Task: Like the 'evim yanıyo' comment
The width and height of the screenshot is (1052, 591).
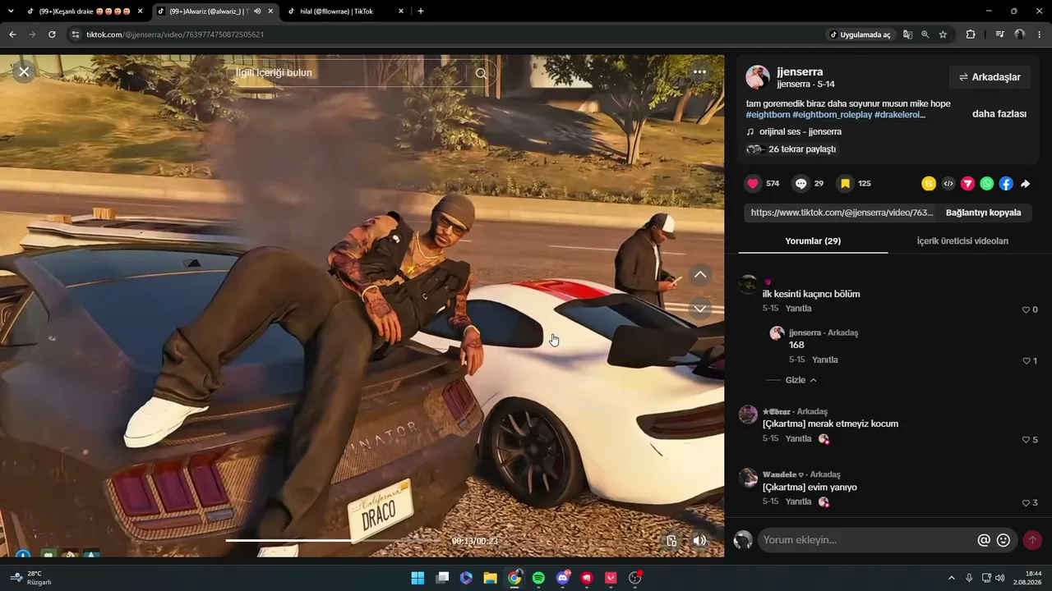Action: coord(1026,503)
